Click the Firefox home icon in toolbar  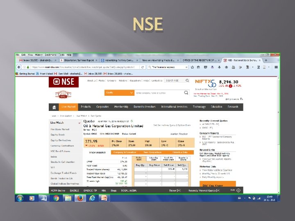click(226, 67)
